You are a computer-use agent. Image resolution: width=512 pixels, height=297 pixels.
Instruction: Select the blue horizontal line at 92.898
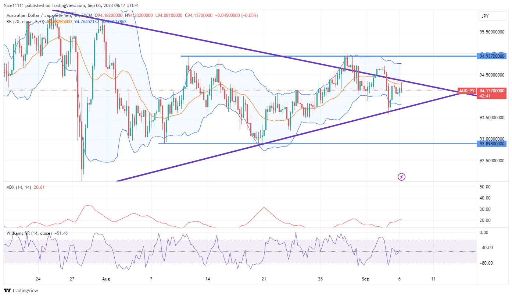tap(318, 144)
